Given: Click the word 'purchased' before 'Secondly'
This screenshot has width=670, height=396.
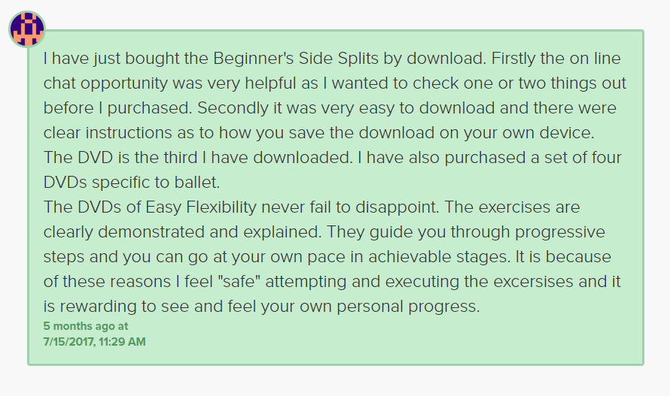Looking at the screenshot, I should coord(148,108).
